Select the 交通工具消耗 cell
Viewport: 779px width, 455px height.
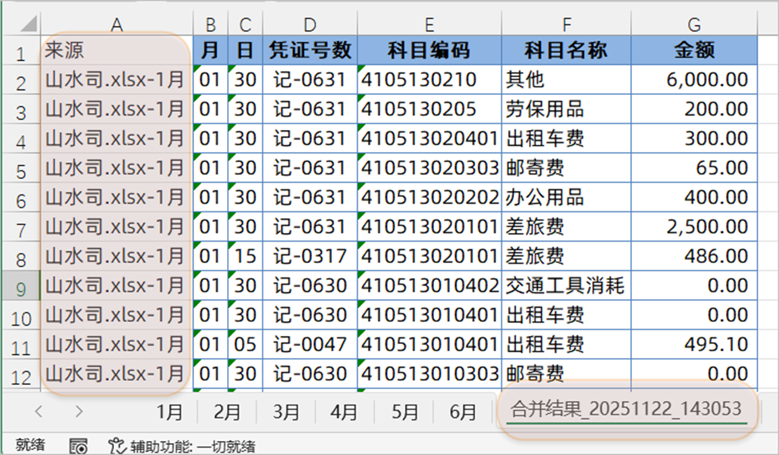pyautogui.click(x=566, y=286)
